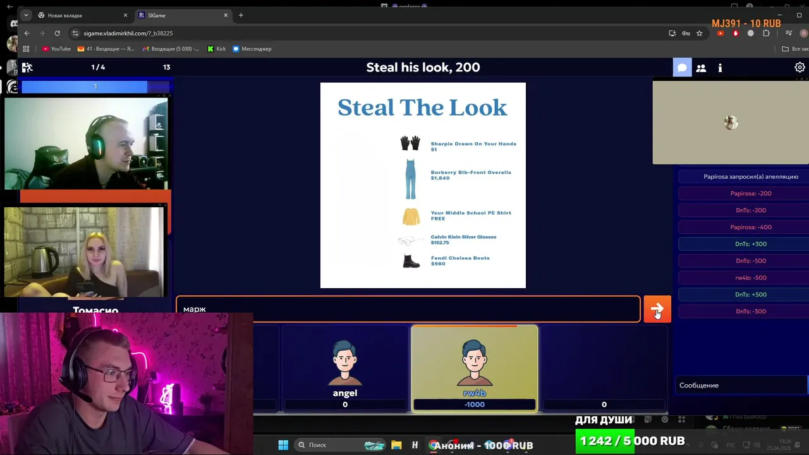809x455 pixels.
Task: Open the Windows Start menu
Action: [x=283, y=445]
